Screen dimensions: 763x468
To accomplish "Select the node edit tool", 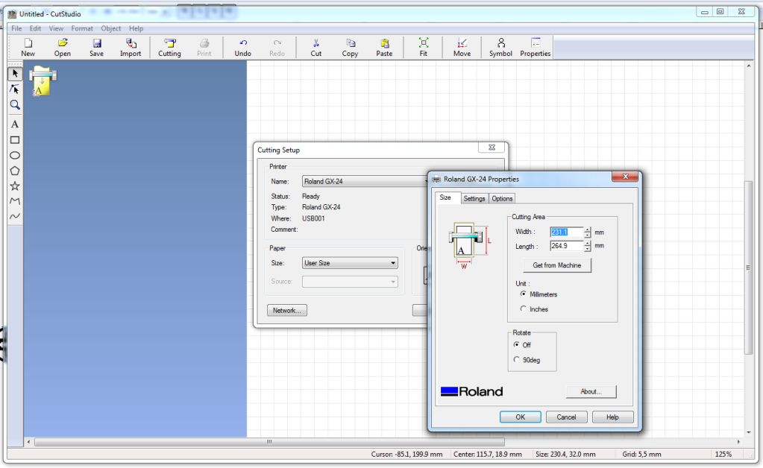I will pos(15,89).
